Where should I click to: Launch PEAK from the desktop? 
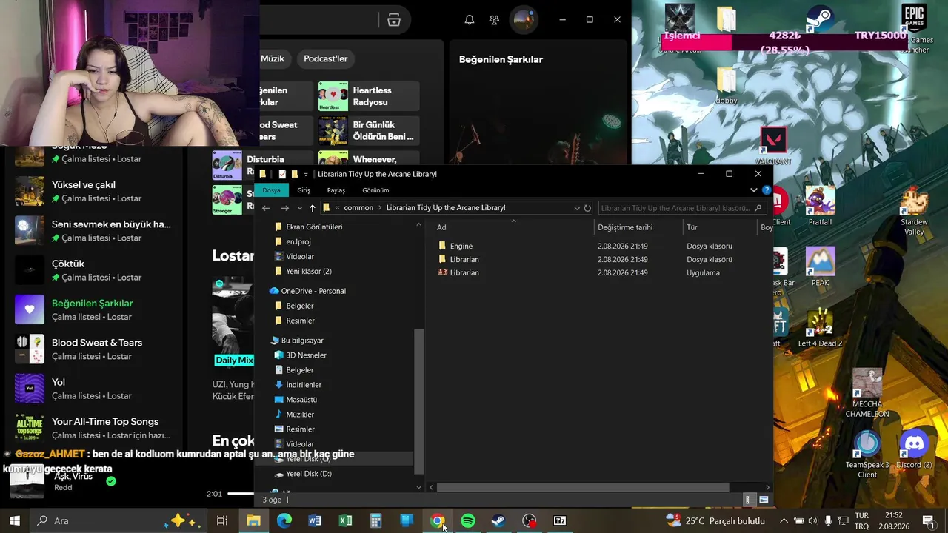[820, 267]
